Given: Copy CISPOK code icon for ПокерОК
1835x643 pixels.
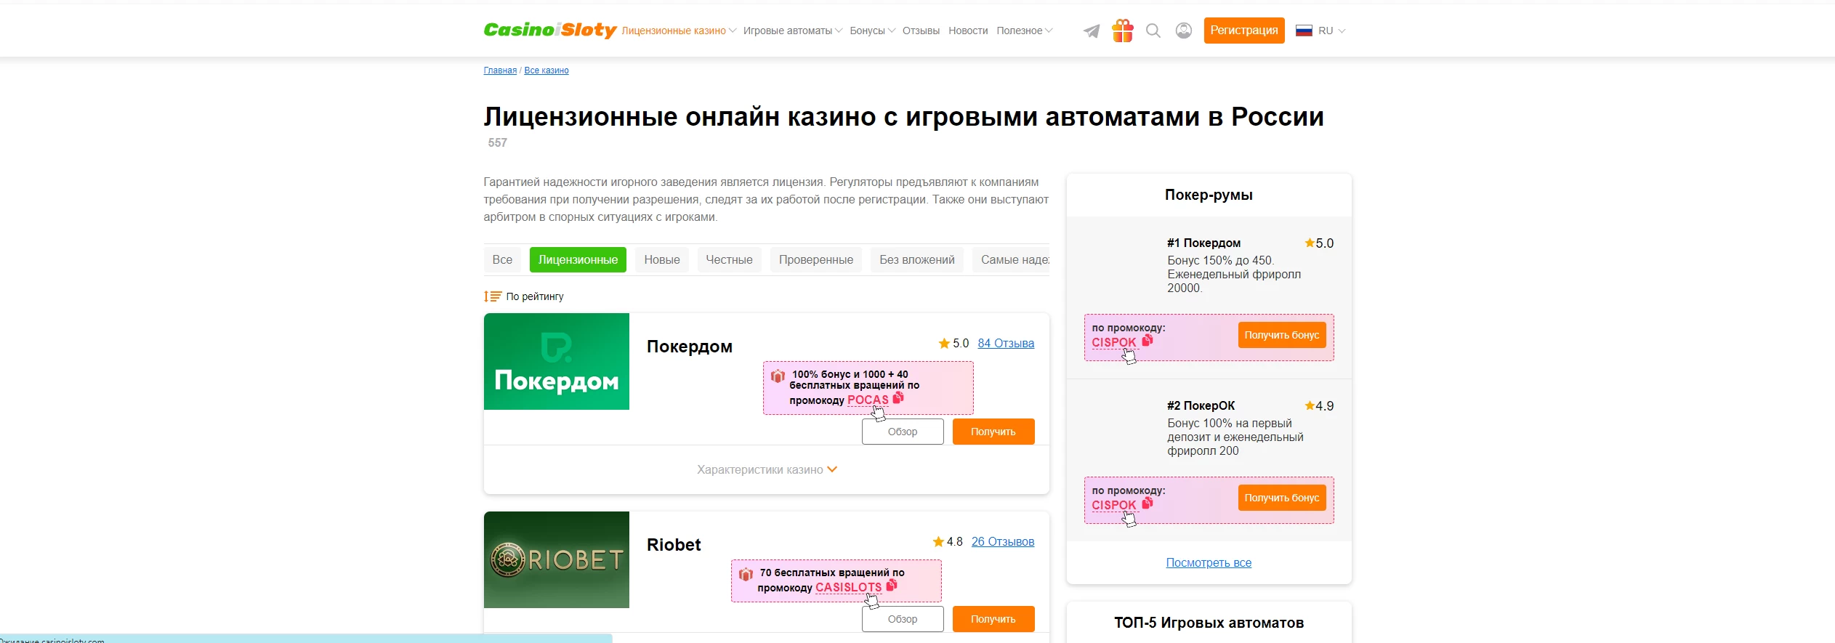Looking at the screenshot, I should click(1148, 502).
